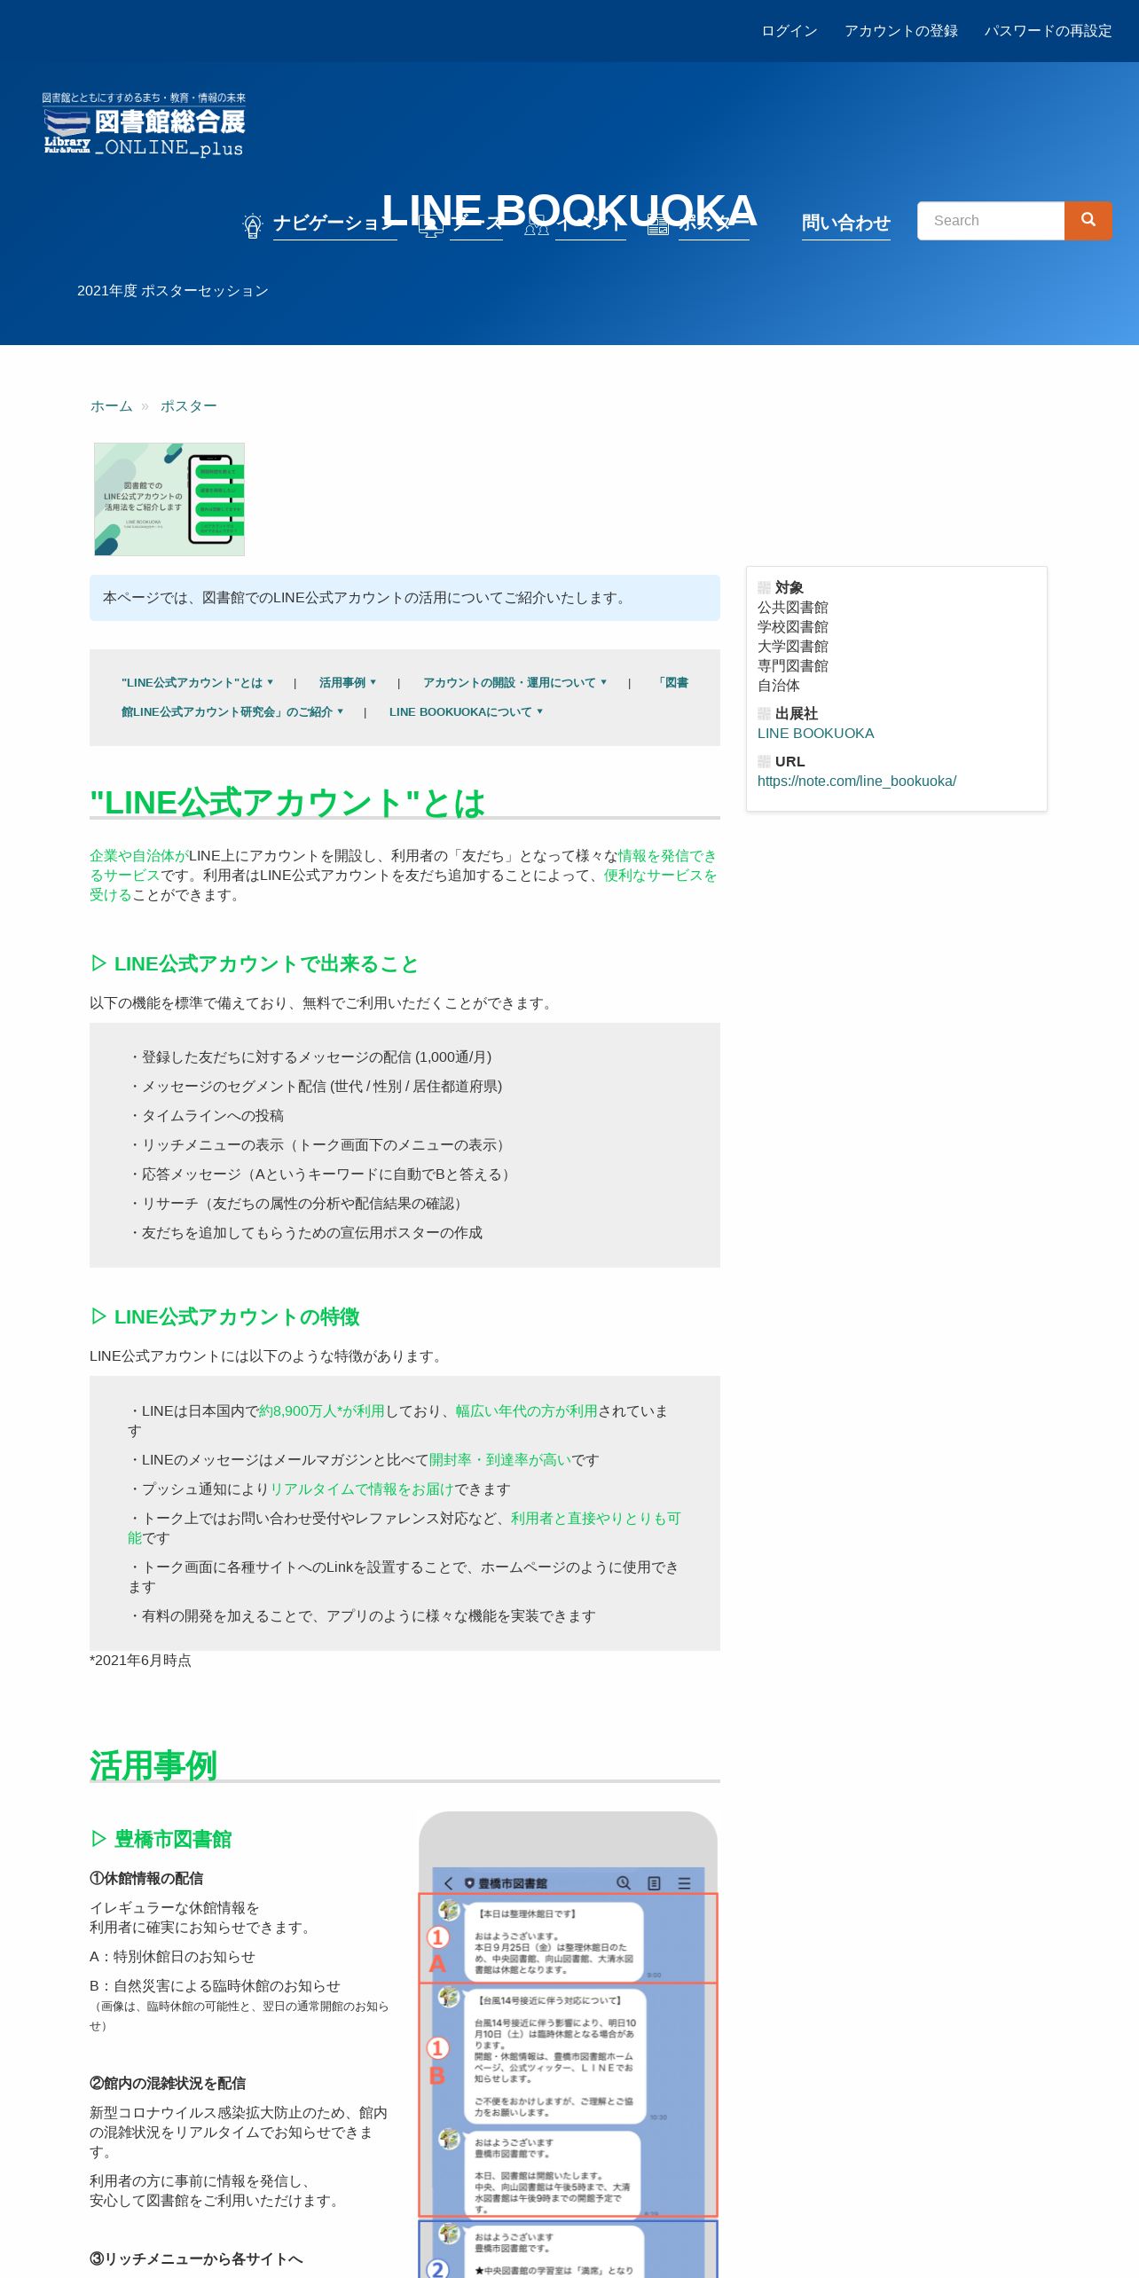Focus the Search input field

click(x=991, y=221)
